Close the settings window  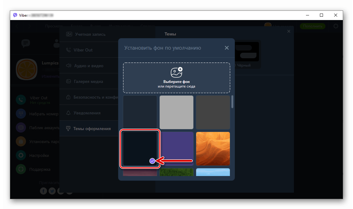point(289,31)
